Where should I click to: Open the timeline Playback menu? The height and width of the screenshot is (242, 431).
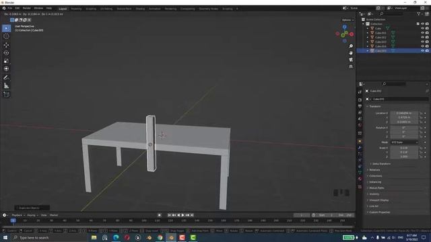point(18,215)
